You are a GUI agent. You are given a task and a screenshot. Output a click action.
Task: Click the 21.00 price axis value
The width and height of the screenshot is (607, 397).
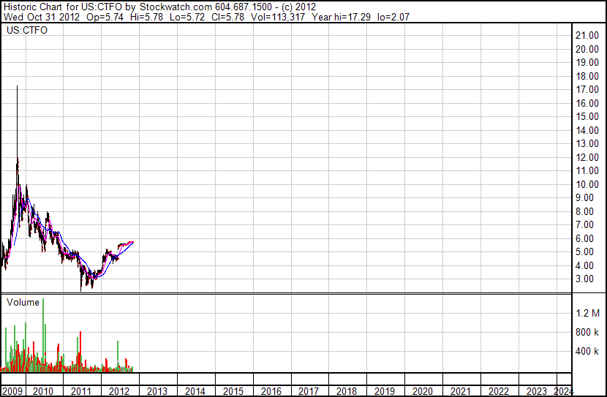[587, 35]
